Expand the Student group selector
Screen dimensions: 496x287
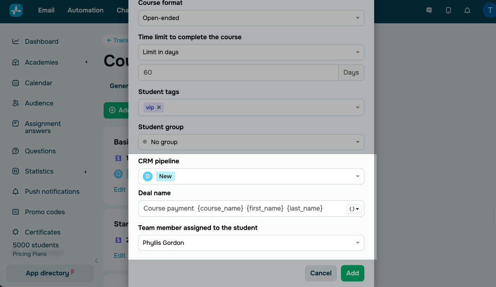click(x=357, y=142)
